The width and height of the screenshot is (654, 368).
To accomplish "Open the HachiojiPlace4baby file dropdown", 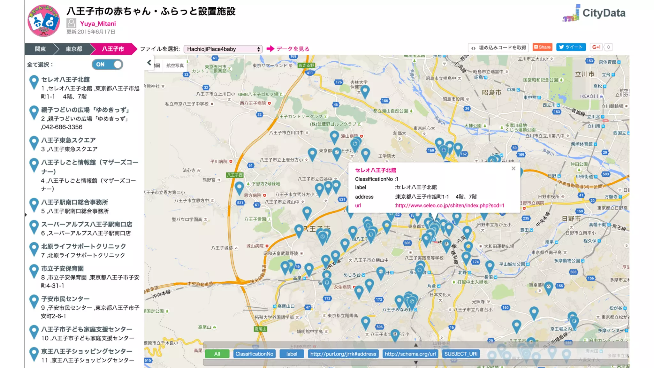I will click(223, 49).
